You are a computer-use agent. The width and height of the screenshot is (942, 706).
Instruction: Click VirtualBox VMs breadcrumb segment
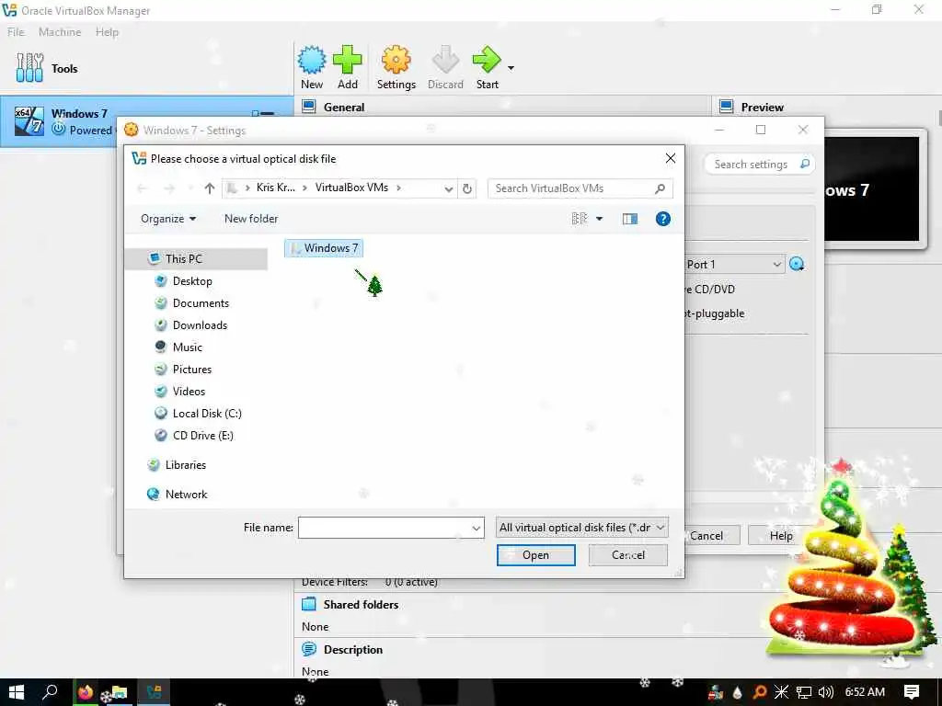[x=351, y=188]
